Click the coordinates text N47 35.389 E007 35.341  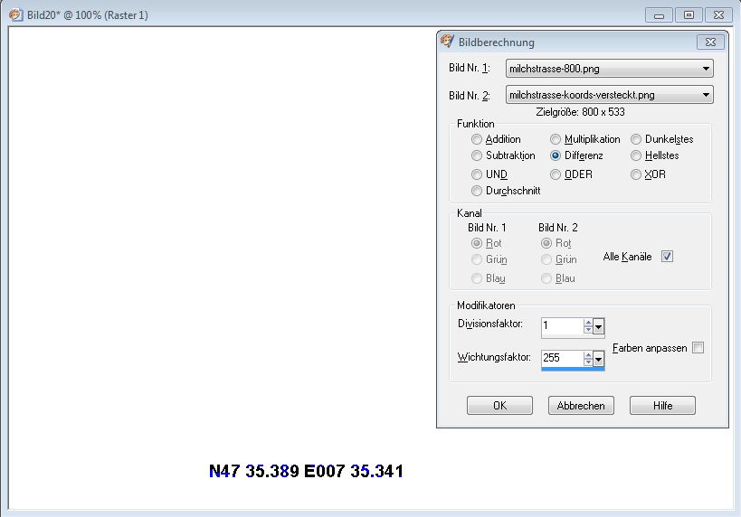click(x=306, y=471)
